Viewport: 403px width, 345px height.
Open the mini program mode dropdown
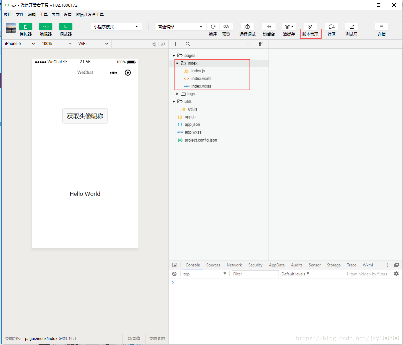coord(116,27)
